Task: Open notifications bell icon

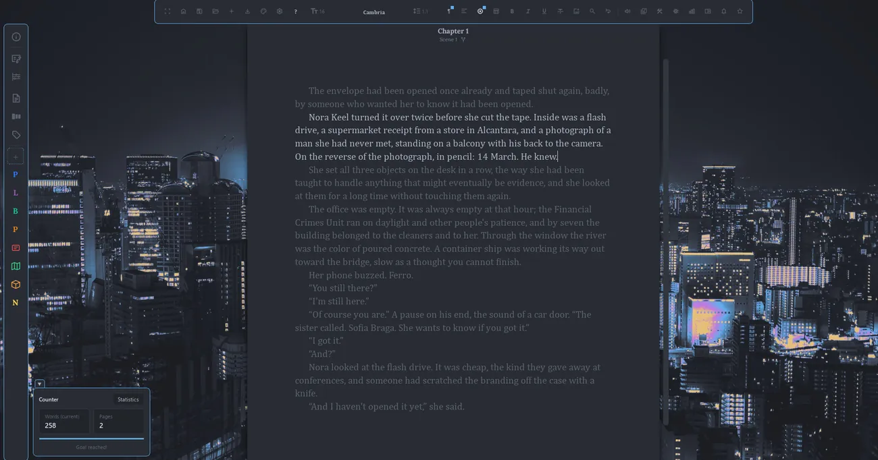Action: pyautogui.click(x=723, y=11)
